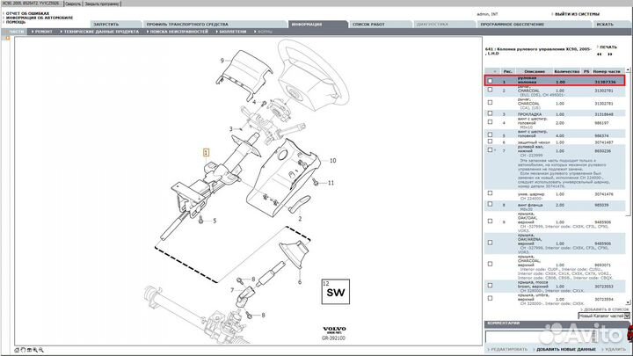
Task: Expand the РЕМОНТ submenu
Action: (x=43, y=31)
